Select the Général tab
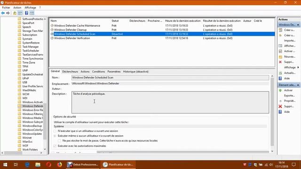The width and height of the screenshot is (301, 169). 55,71
